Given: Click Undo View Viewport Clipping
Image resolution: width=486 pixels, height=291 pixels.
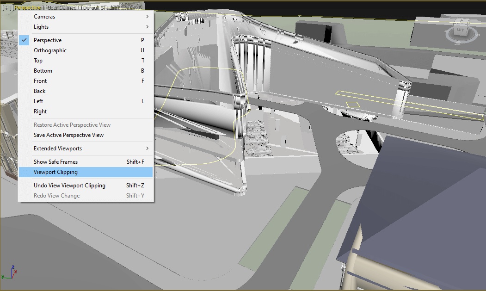Looking at the screenshot, I should (x=69, y=186).
